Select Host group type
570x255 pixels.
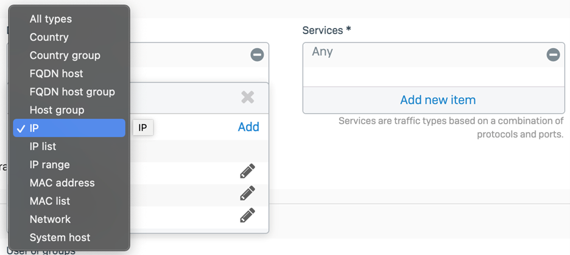[x=57, y=110]
